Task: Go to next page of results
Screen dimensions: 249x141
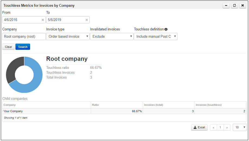Action: [227, 128]
